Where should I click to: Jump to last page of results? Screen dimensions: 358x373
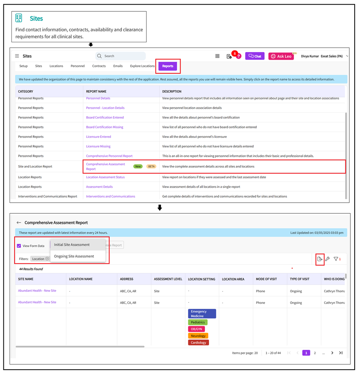(x=340, y=353)
